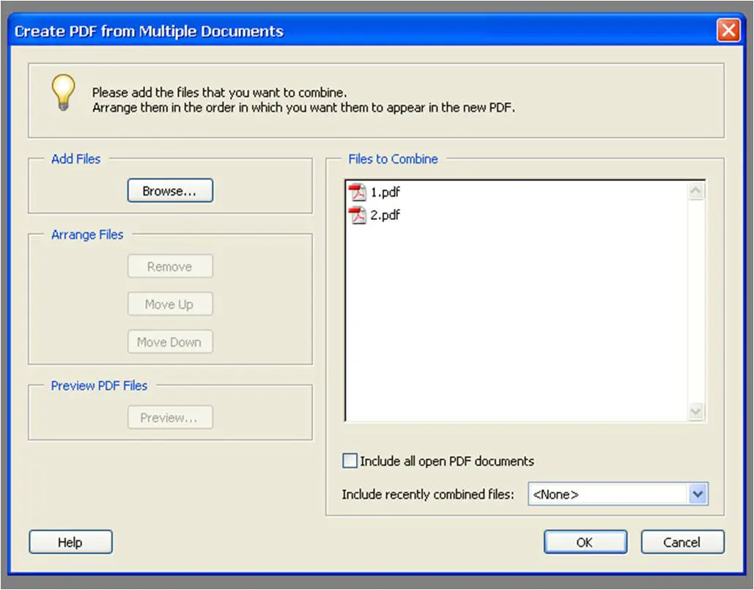
Task: Confirm combining files with OK
Action: 585,542
